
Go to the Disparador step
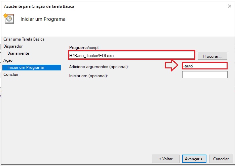tap(13, 46)
